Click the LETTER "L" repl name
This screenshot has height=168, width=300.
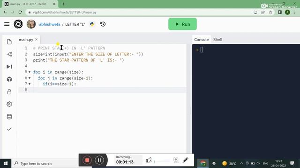point(75,24)
